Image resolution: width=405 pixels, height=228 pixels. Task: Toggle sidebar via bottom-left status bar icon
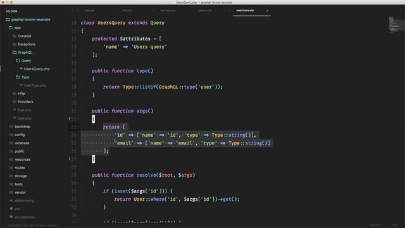(x=4, y=225)
